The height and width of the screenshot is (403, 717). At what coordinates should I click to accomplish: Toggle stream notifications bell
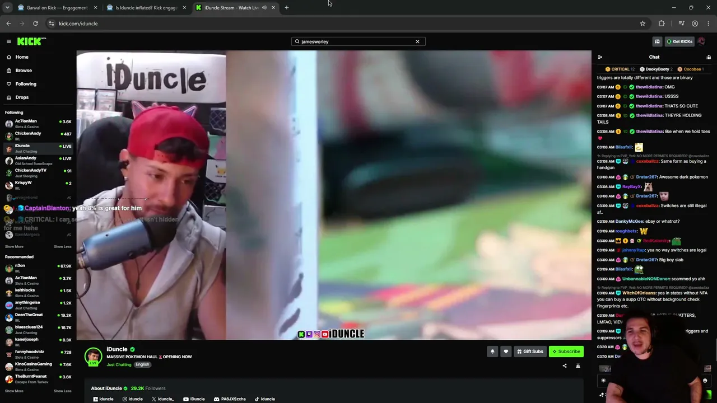coord(492,352)
